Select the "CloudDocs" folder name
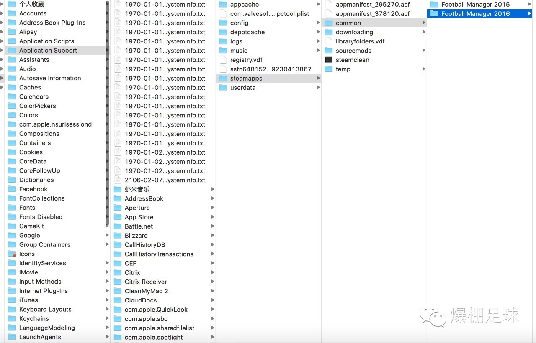This screenshot has width=536, height=343. point(141,300)
